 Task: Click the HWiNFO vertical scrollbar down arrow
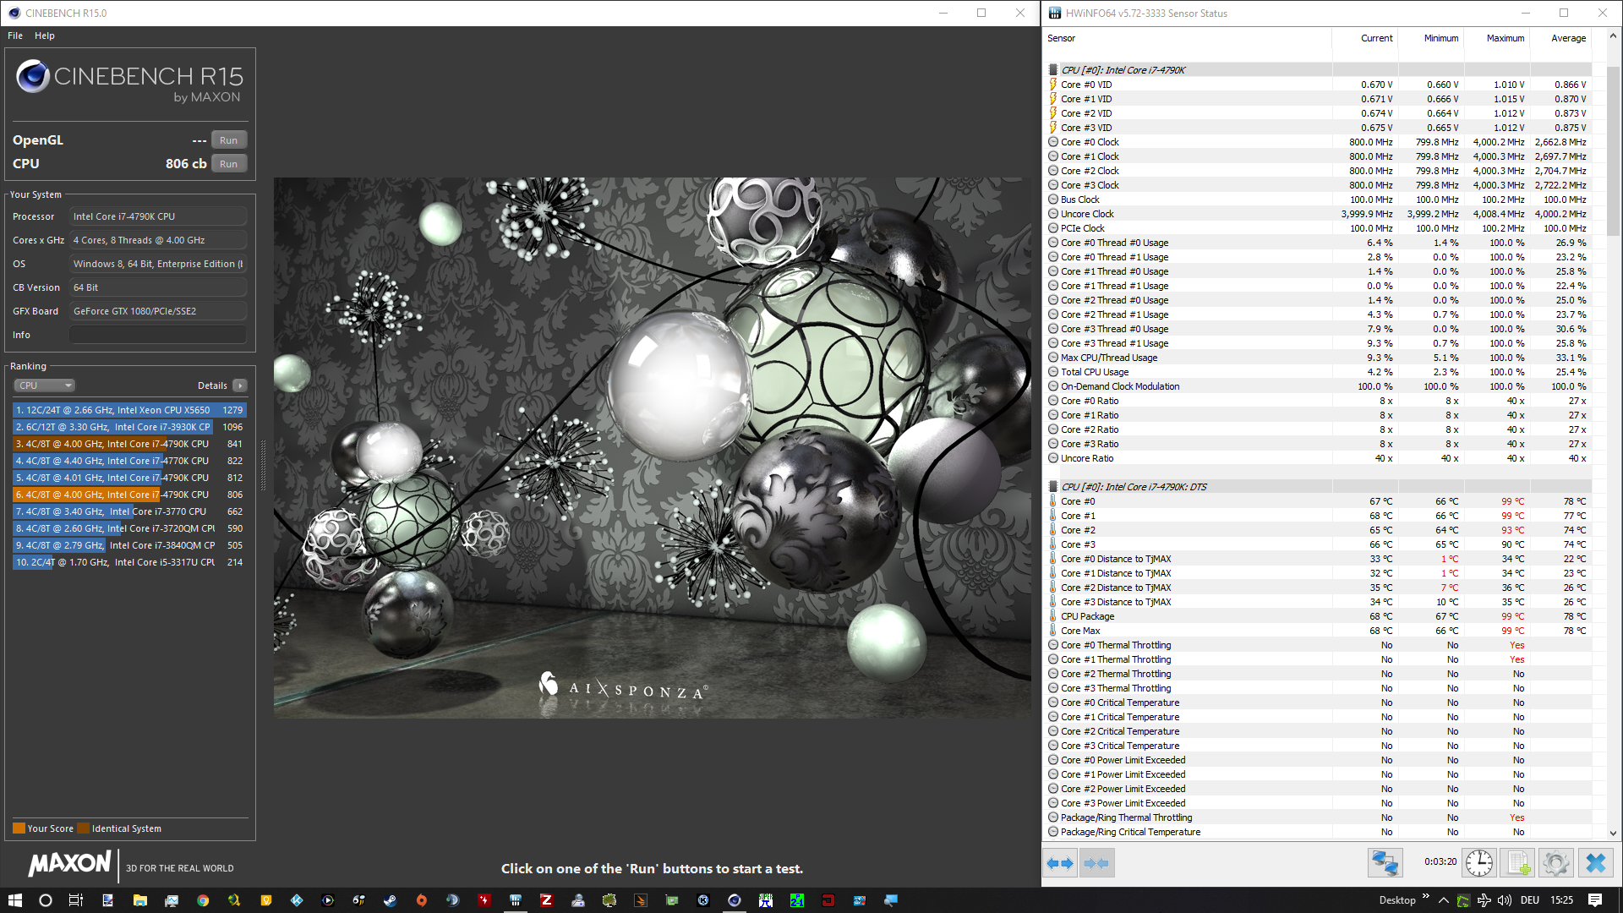click(1613, 833)
